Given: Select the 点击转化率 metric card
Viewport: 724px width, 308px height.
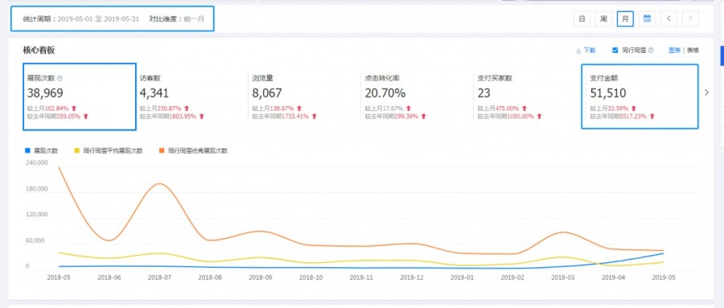Looking at the screenshot, I should (417, 97).
